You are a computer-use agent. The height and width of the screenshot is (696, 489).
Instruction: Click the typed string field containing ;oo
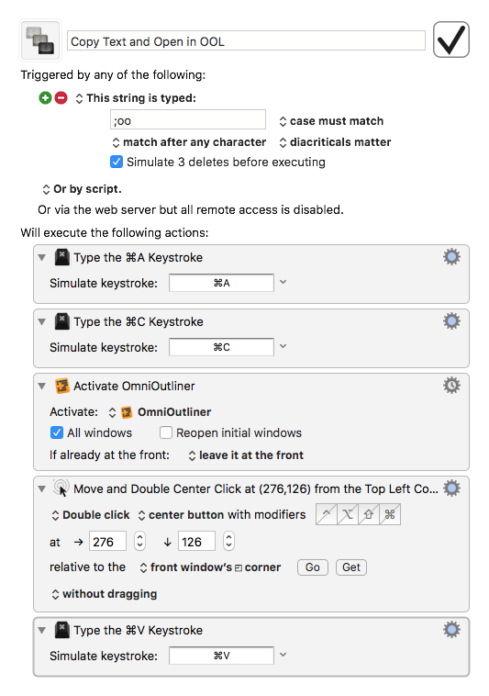(x=188, y=120)
